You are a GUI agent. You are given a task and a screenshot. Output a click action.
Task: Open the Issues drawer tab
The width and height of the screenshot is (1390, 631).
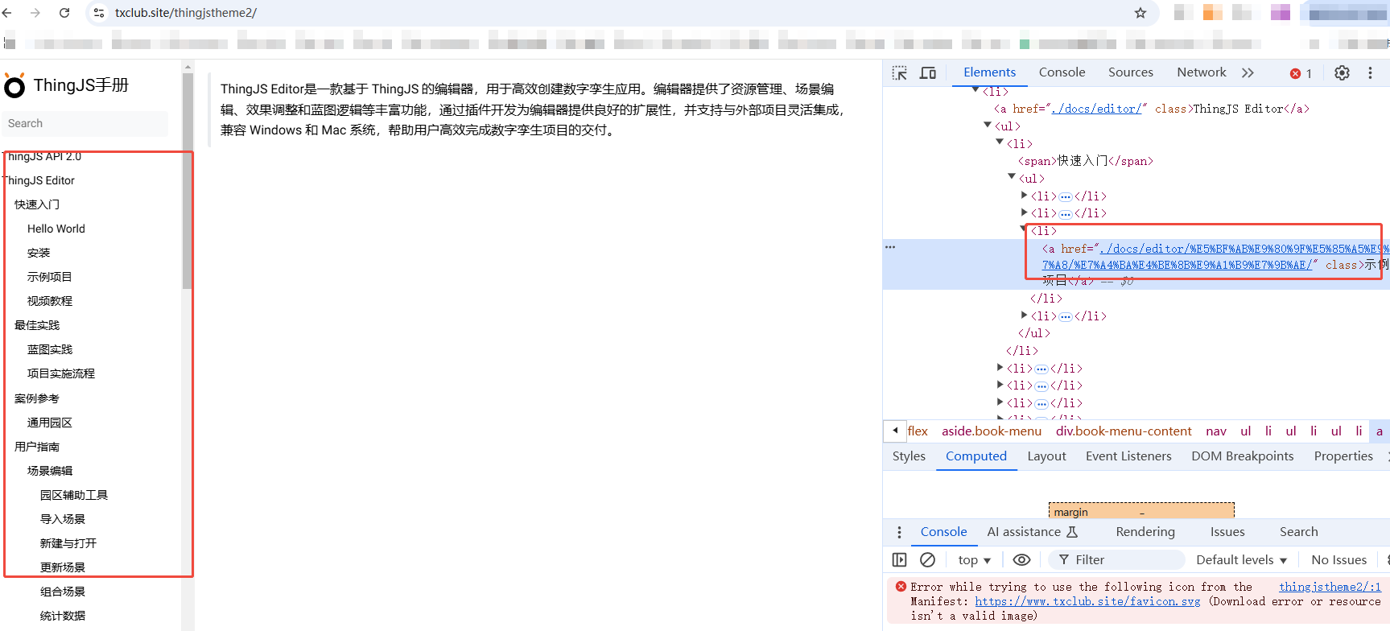(x=1227, y=532)
